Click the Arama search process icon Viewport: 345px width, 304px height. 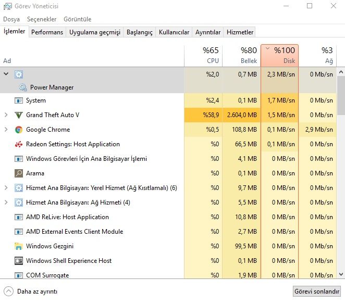(x=19, y=173)
